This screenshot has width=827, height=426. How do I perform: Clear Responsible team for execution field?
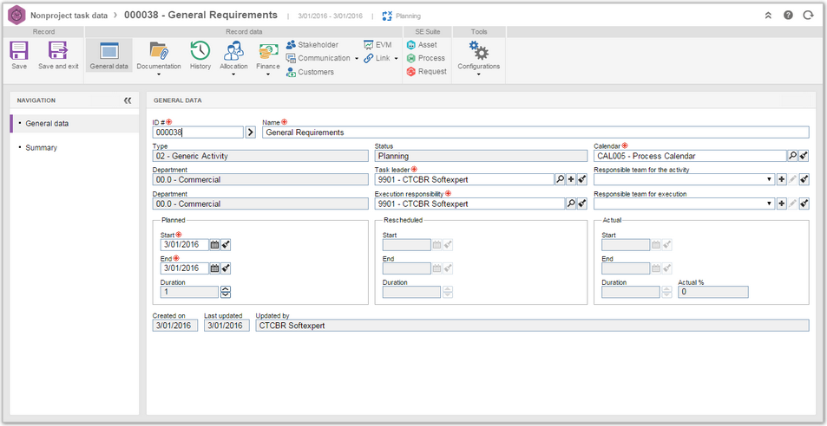click(x=804, y=203)
